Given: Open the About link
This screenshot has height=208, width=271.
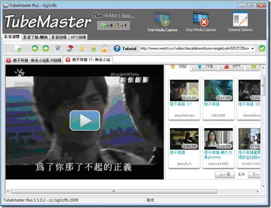Looking at the screenshot, I should (127, 16).
